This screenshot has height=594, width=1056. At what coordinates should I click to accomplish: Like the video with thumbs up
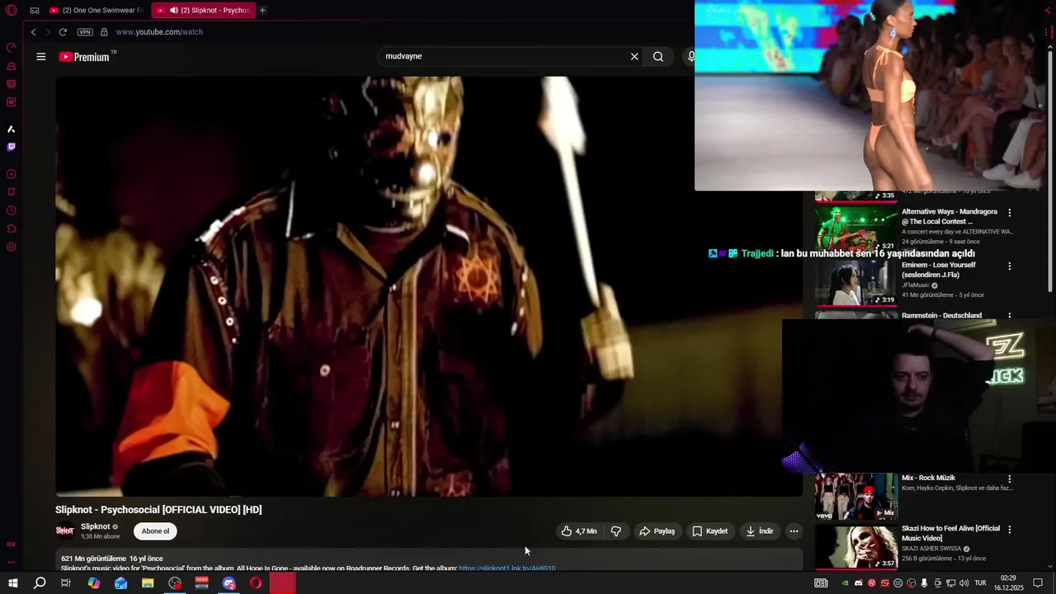click(578, 531)
